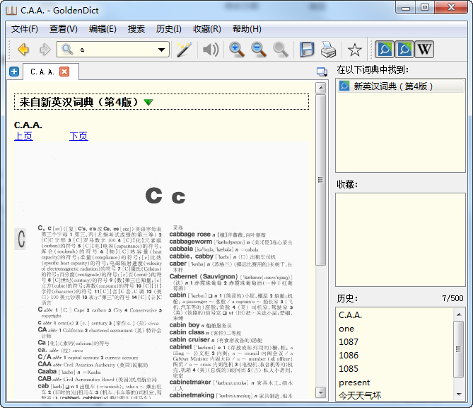Go back to the previous article
The image size is (473, 408).
point(23,50)
